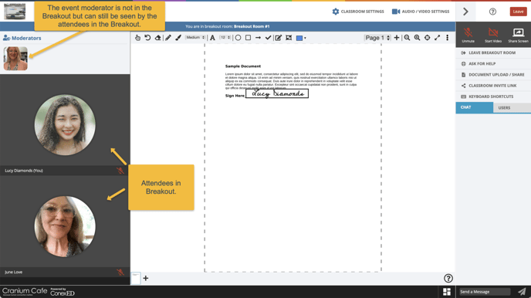531x298 pixels.
Task: Click the moderator video thumbnail
Action: (15, 58)
